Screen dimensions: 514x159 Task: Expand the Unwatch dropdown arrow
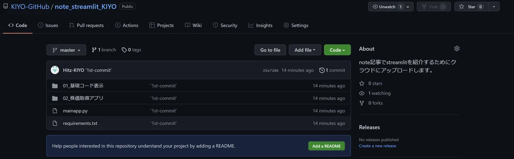coord(408,7)
